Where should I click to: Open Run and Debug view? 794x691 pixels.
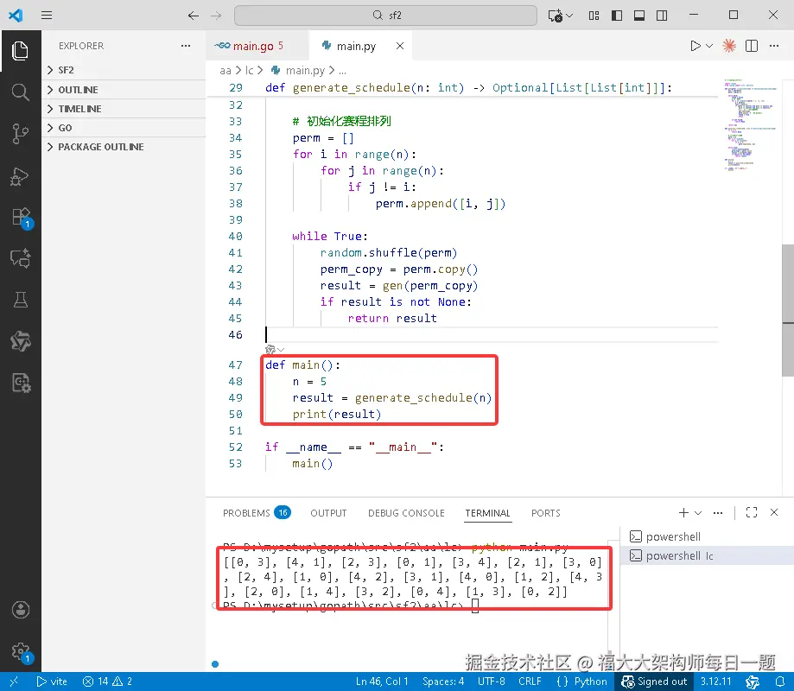click(20, 176)
